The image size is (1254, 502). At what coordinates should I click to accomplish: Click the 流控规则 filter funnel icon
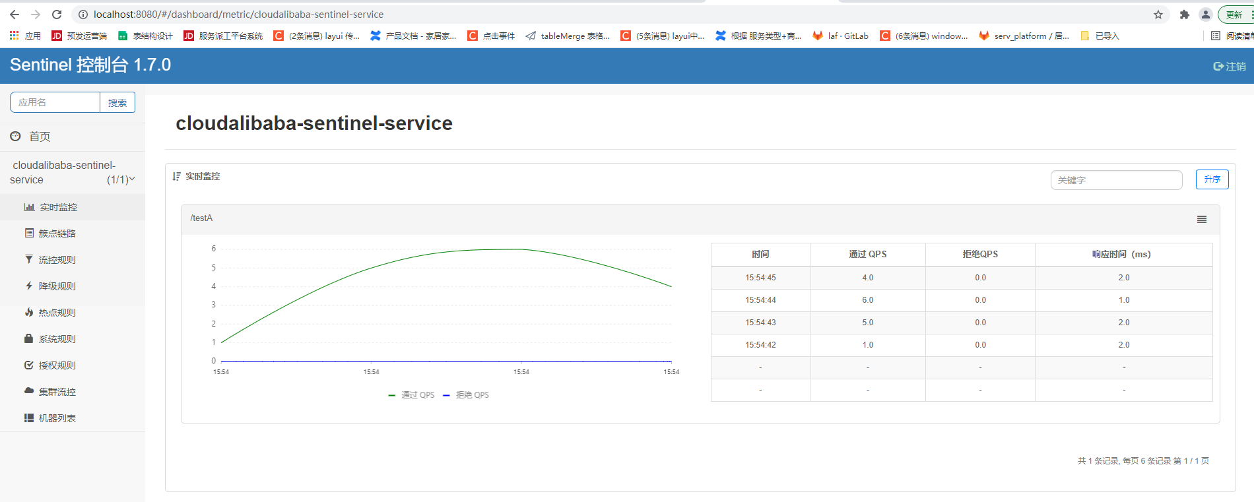click(28, 259)
